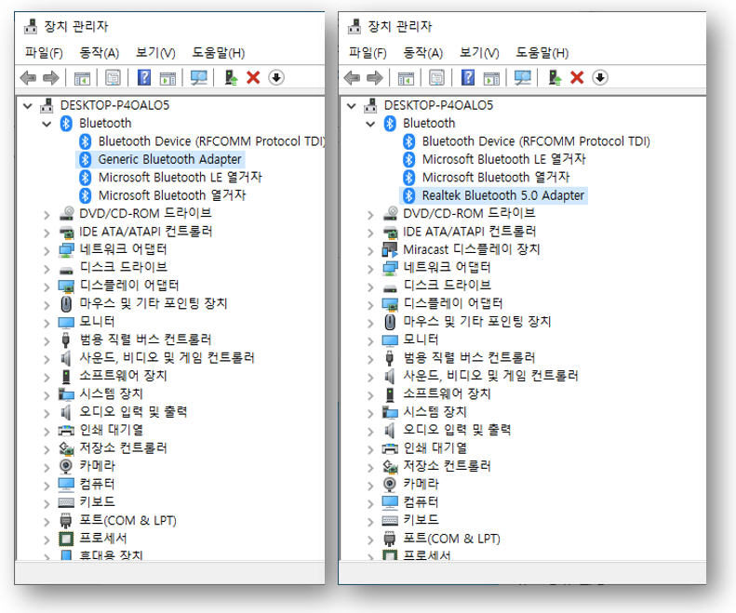Open 도움말(H) menu in left window
This screenshot has height=613, width=736.
[x=219, y=53]
